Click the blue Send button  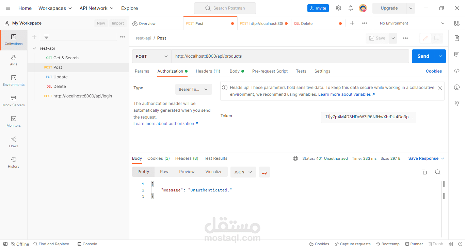pos(423,56)
